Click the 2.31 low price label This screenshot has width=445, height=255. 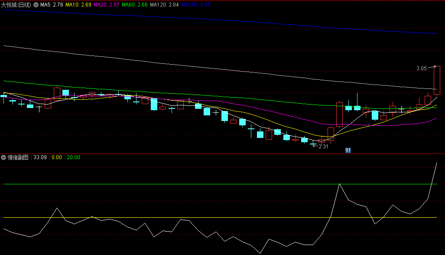pyautogui.click(x=323, y=147)
